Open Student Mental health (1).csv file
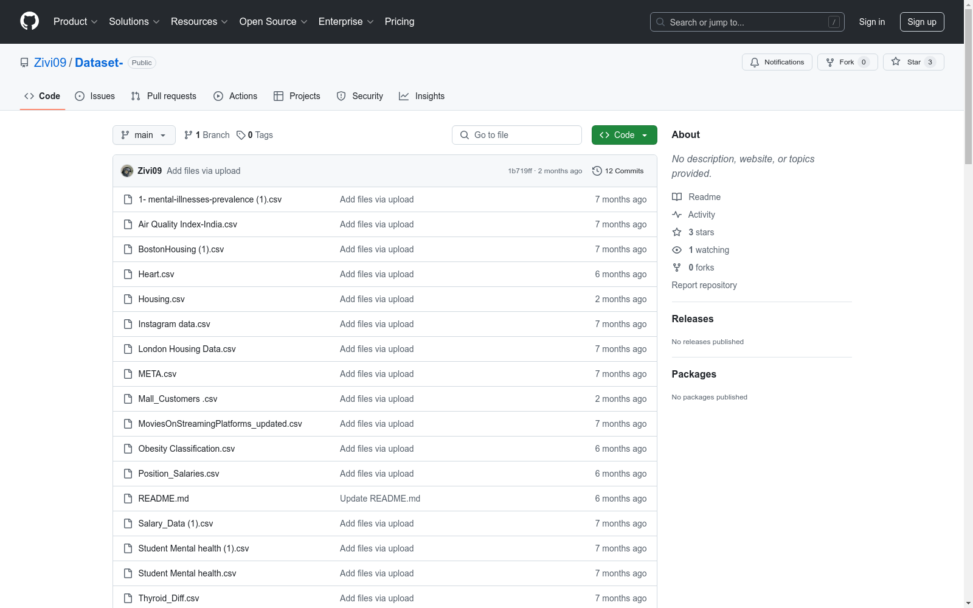Screen dimensions: 973x608 [193, 548]
